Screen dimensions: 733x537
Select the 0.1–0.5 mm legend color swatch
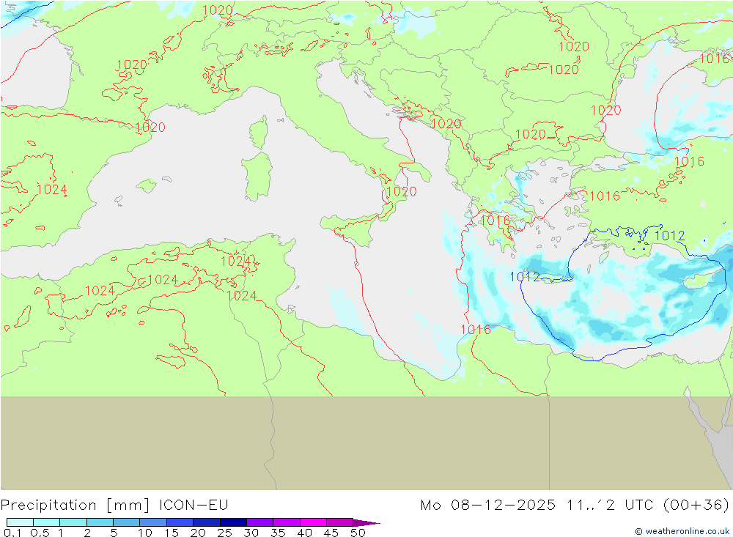pos(20,522)
